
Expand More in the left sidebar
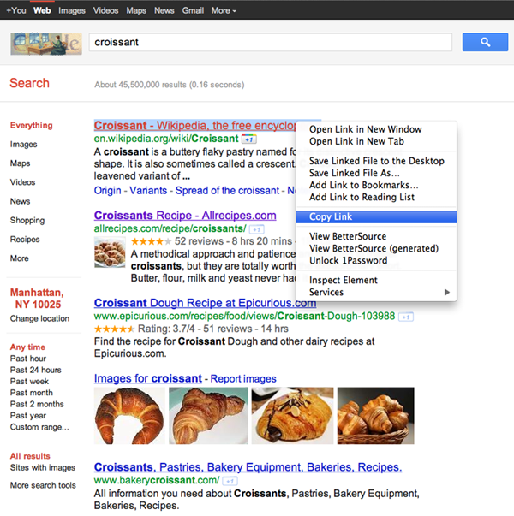tap(20, 258)
